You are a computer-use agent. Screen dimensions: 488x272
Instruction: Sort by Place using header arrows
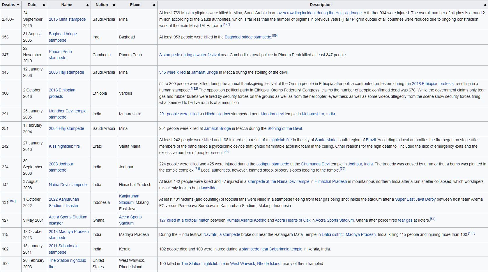[154, 5]
